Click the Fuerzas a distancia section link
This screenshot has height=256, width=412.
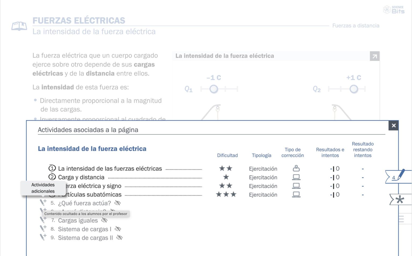point(356,26)
